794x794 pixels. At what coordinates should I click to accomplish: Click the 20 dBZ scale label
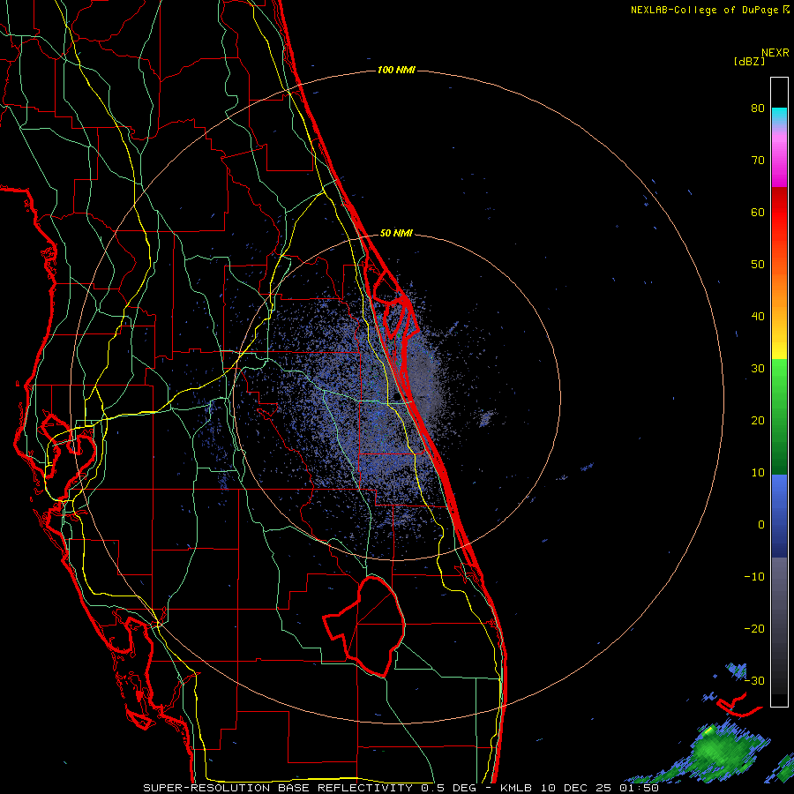coord(758,421)
